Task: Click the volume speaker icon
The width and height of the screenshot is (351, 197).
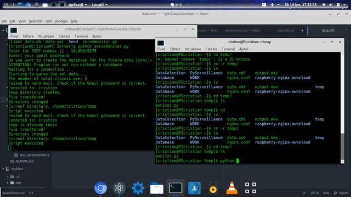Action: pos(331,5)
